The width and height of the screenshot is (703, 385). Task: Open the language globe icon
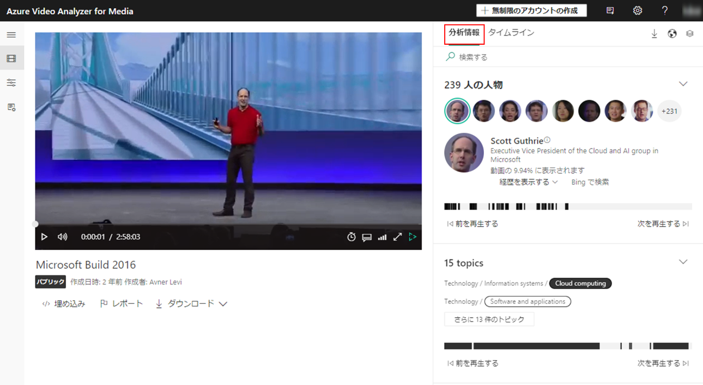tap(672, 34)
